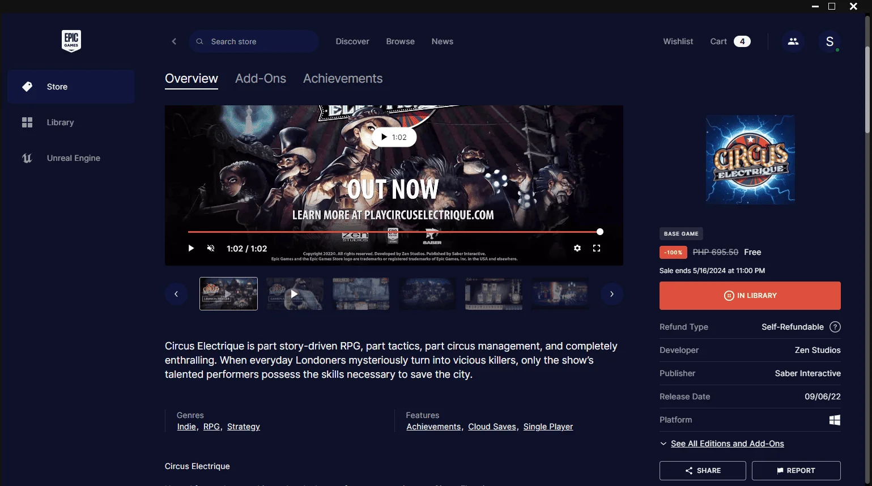Open the Single Player feature link
The image size is (872, 486).
pos(548,427)
